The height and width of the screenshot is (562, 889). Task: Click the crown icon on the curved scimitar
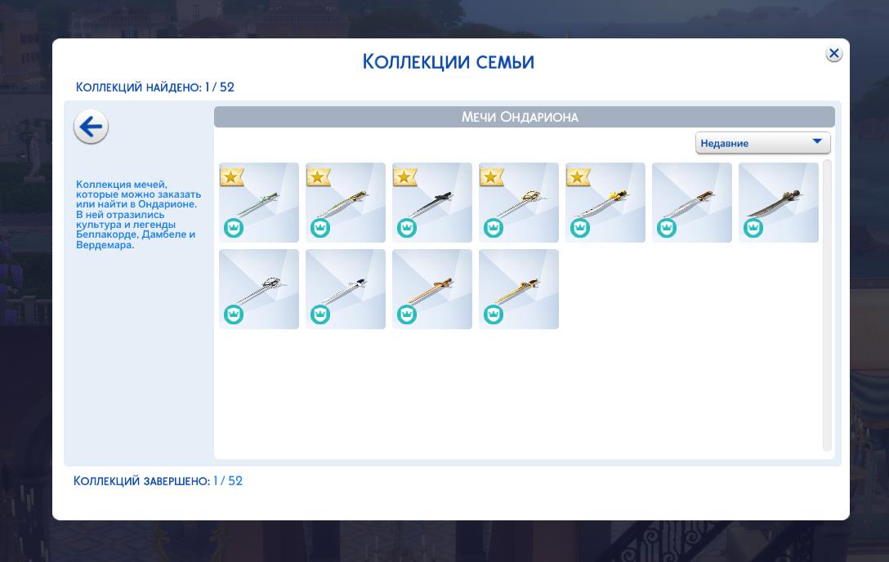coord(753,228)
